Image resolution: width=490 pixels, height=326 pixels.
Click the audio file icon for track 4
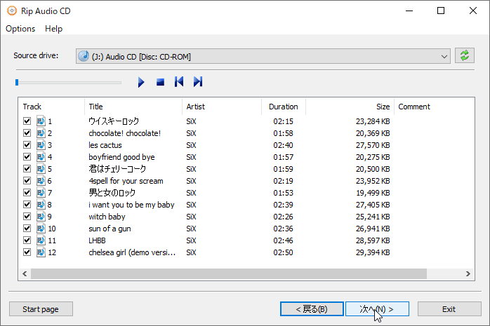pyautogui.click(x=41, y=156)
